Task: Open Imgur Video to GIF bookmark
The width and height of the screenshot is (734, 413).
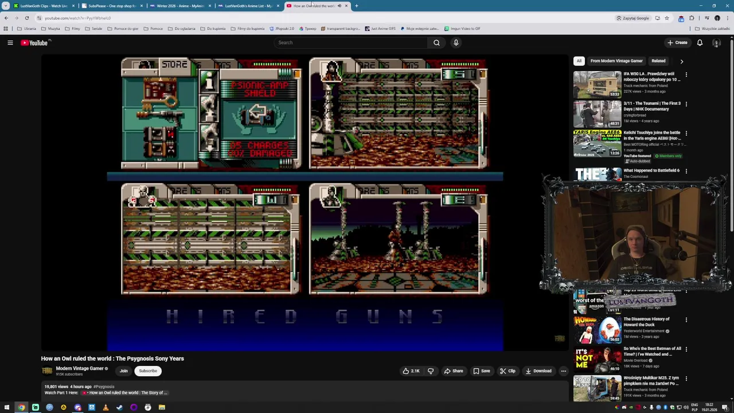Action: [x=462, y=29]
